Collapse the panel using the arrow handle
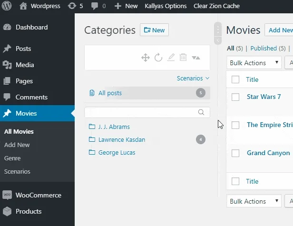The height and width of the screenshot is (226, 293). (218, 40)
